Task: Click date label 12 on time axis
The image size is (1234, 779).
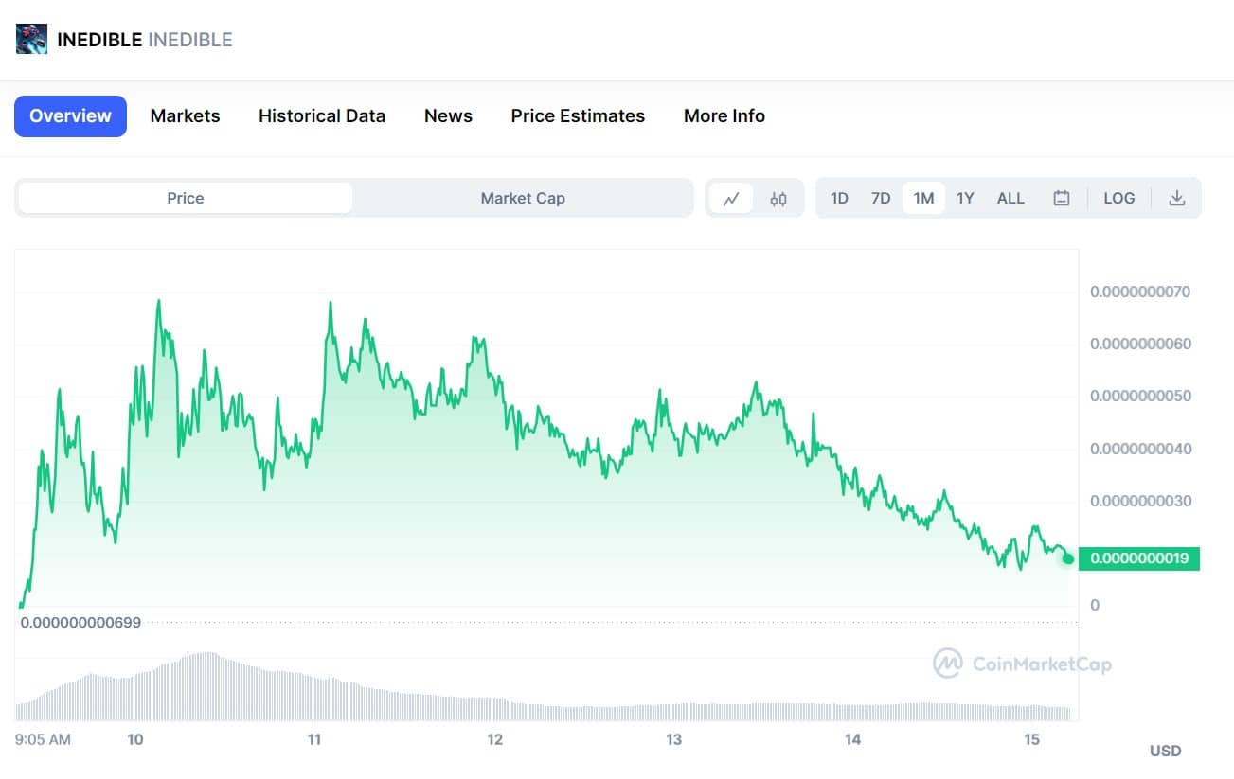Action: tap(494, 739)
